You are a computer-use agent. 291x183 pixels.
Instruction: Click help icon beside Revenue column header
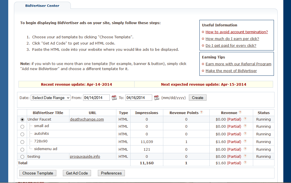240,112
